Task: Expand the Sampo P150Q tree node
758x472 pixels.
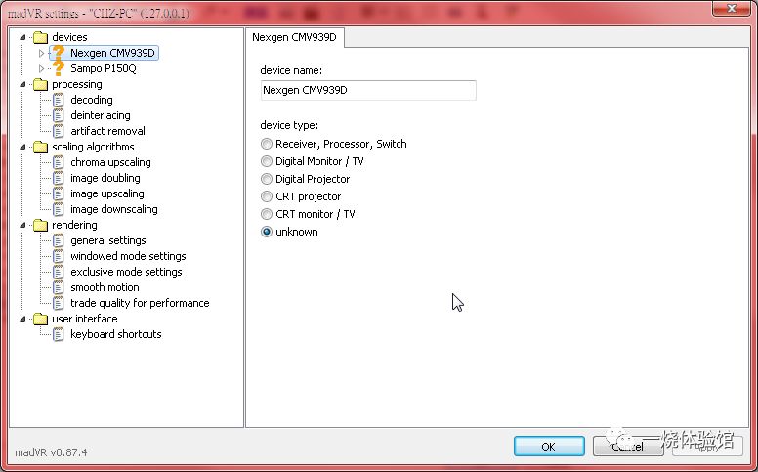Action: (42, 68)
